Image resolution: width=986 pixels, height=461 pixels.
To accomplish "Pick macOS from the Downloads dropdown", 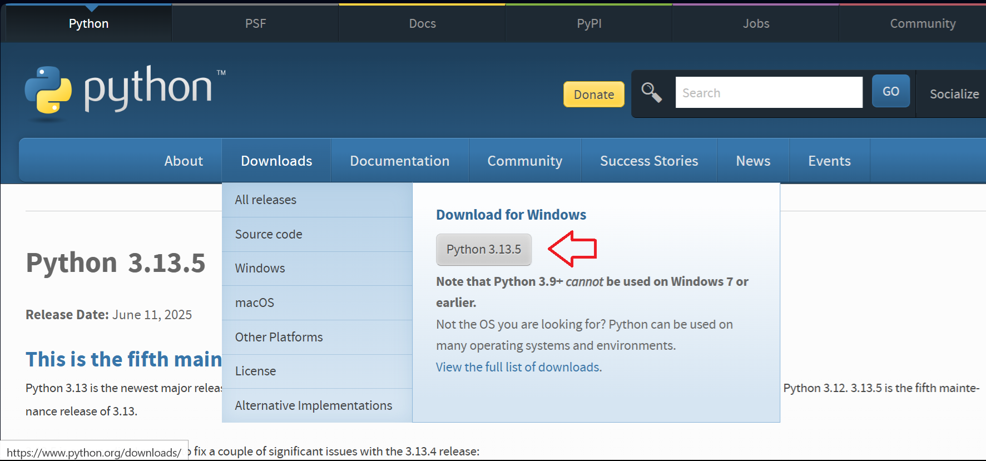I will (255, 303).
